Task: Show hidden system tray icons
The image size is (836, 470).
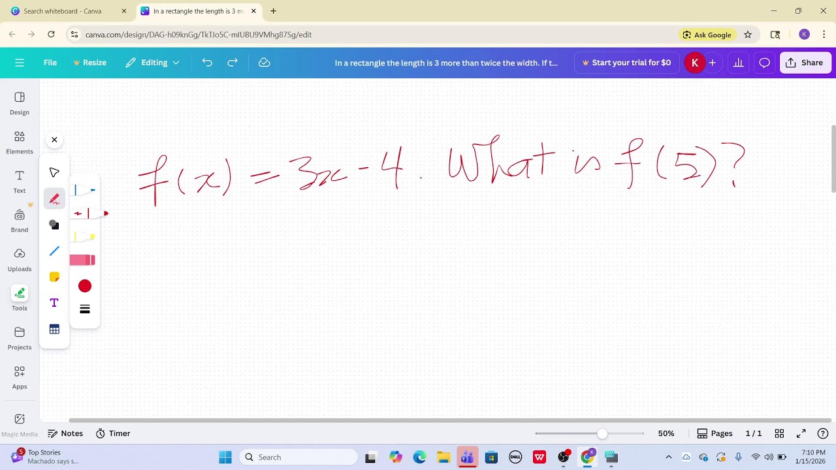Action: click(x=668, y=457)
